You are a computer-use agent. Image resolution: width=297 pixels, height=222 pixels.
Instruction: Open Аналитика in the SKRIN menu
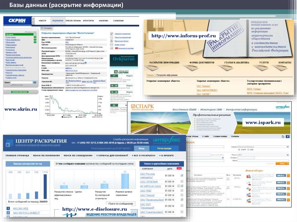click(x=104, y=21)
